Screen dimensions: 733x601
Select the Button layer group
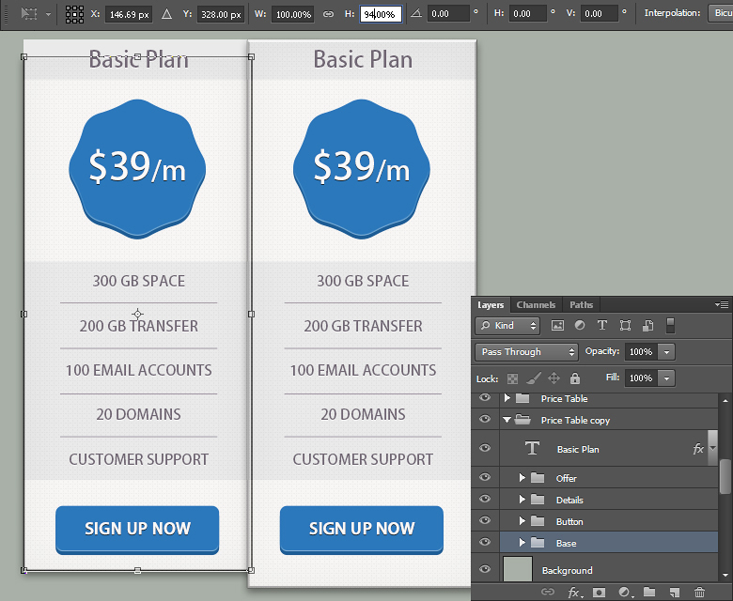click(569, 521)
